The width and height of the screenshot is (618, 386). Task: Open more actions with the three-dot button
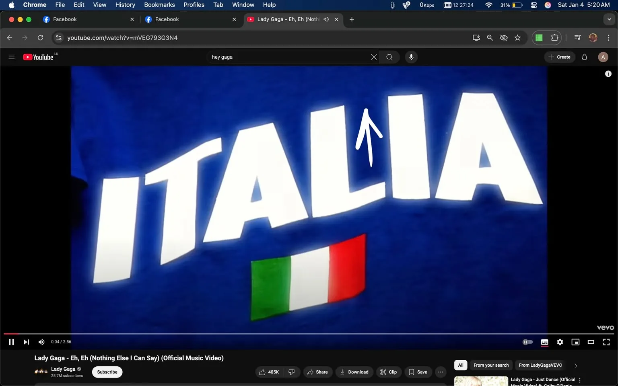click(440, 372)
